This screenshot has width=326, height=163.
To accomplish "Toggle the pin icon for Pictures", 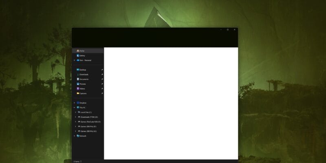I will coord(102,84).
